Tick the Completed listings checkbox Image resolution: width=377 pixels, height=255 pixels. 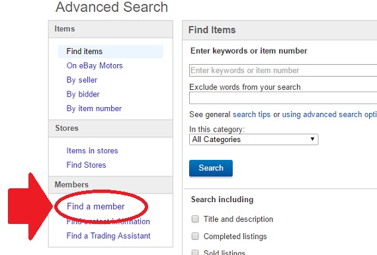coord(195,237)
